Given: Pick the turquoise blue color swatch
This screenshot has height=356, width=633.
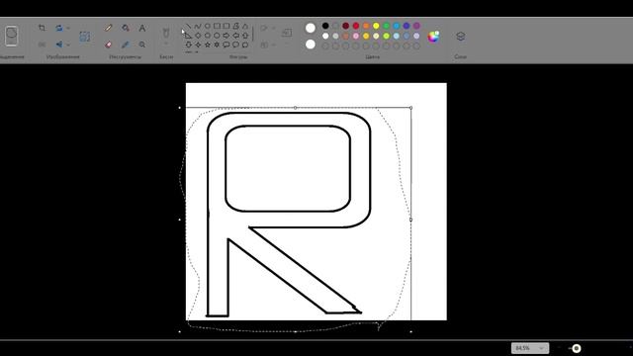Looking at the screenshot, I should coord(396,26).
